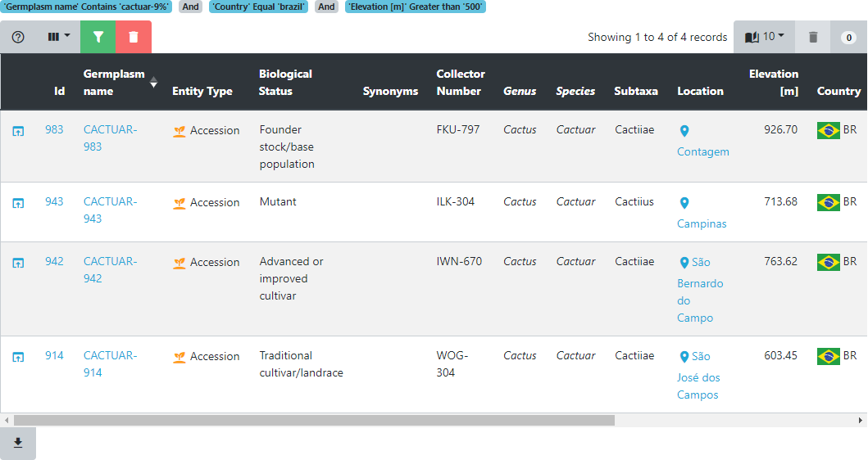Sort by Germplasm name column arrows
Image resolution: width=868 pixels, height=460 pixels.
(x=153, y=82)
